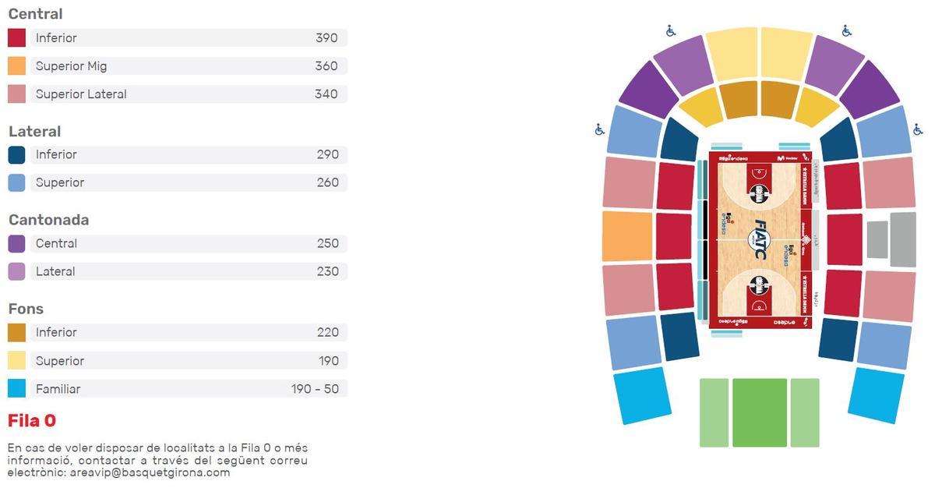The width and height of the screenshot is (935, 488).
Task: Select the cyan Familiar color swatch
Action: coord(17,389)
